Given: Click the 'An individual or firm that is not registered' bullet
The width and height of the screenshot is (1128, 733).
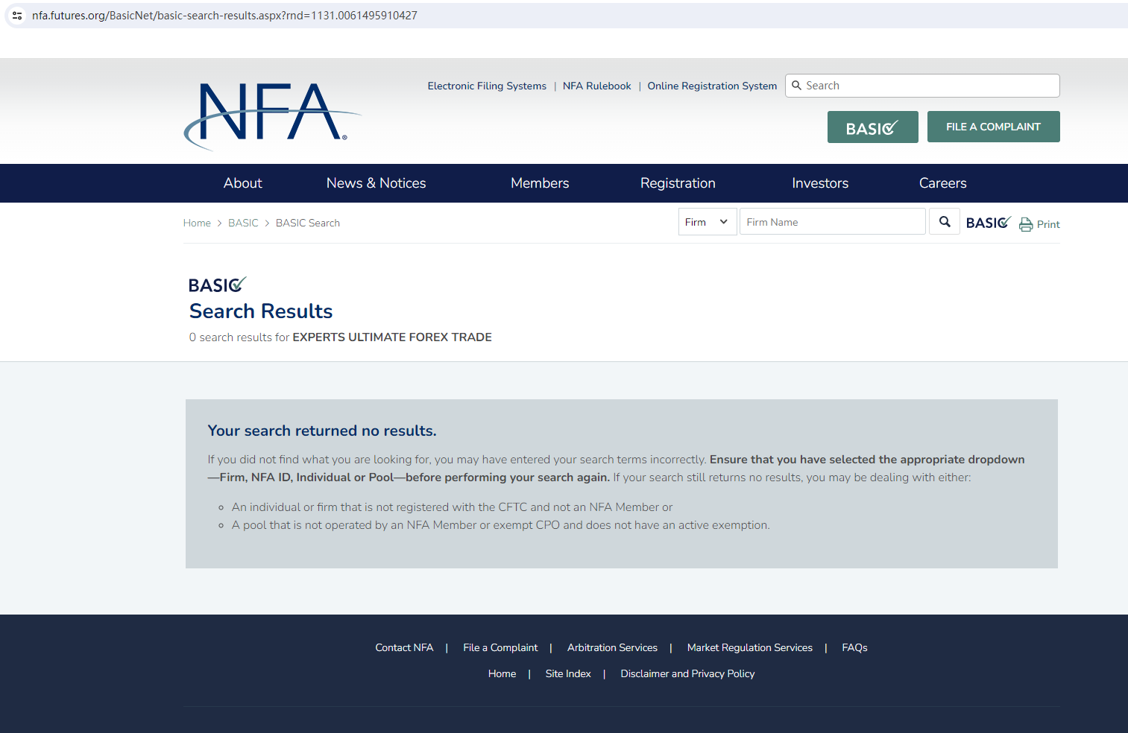Looking at the screenshot, I should click(x=452, y=507).
